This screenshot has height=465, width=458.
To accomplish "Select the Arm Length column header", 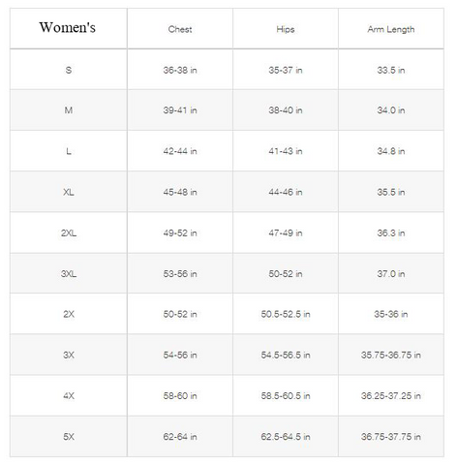I will point(391,29).
